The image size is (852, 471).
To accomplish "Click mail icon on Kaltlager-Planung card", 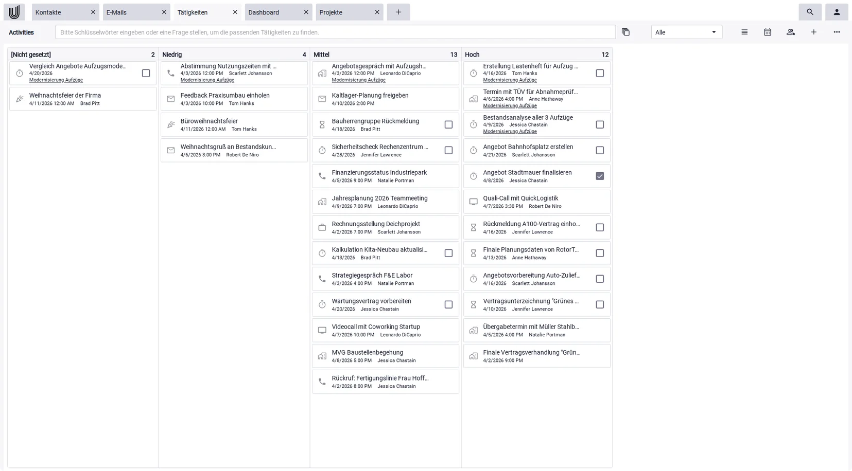I will [x=322, y=99].
